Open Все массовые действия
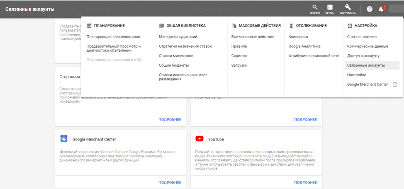The width and height of the screenshot is (404, 189). click(x=253, y=37)
